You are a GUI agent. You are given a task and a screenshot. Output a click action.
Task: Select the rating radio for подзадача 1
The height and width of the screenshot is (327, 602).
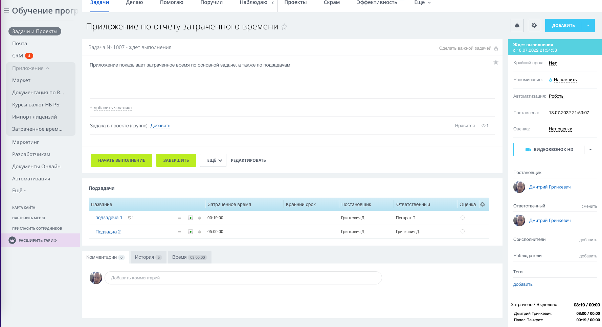(463, 218)
